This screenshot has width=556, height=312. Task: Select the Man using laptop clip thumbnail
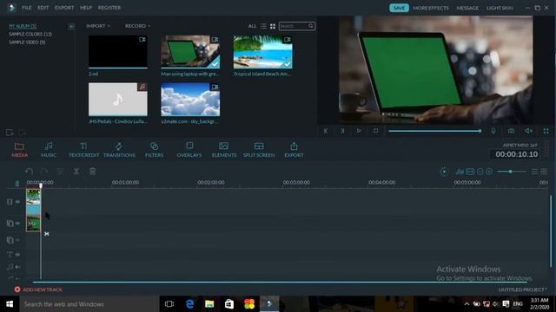point(190,52)
